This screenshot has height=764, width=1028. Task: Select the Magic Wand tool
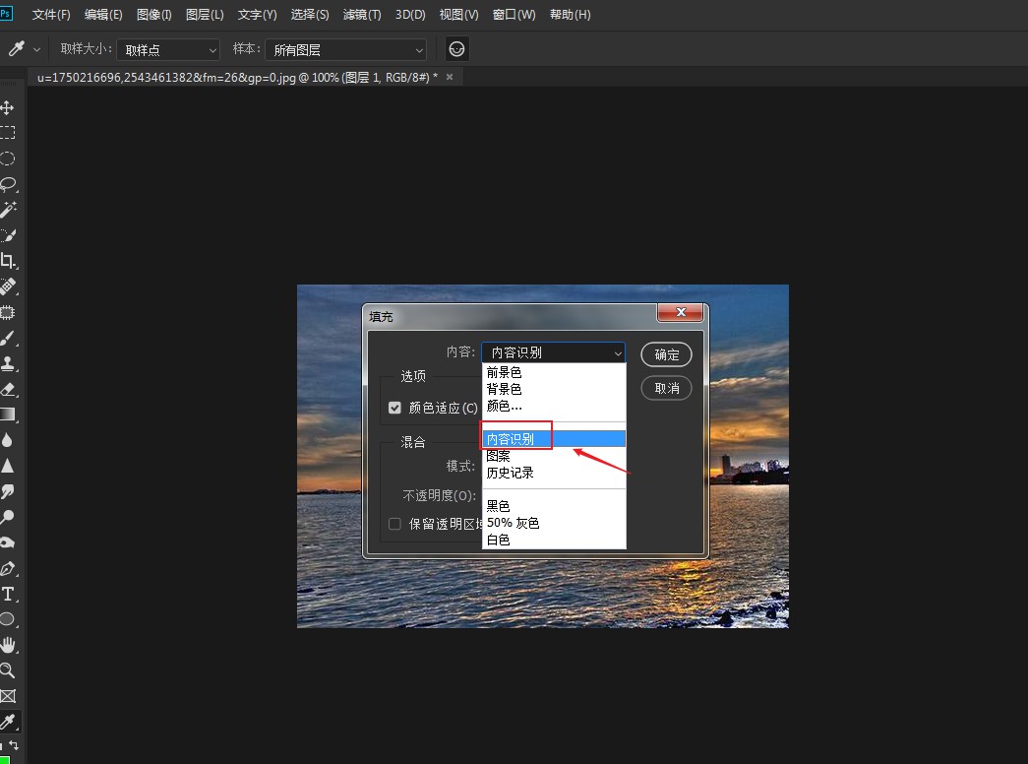8,210
